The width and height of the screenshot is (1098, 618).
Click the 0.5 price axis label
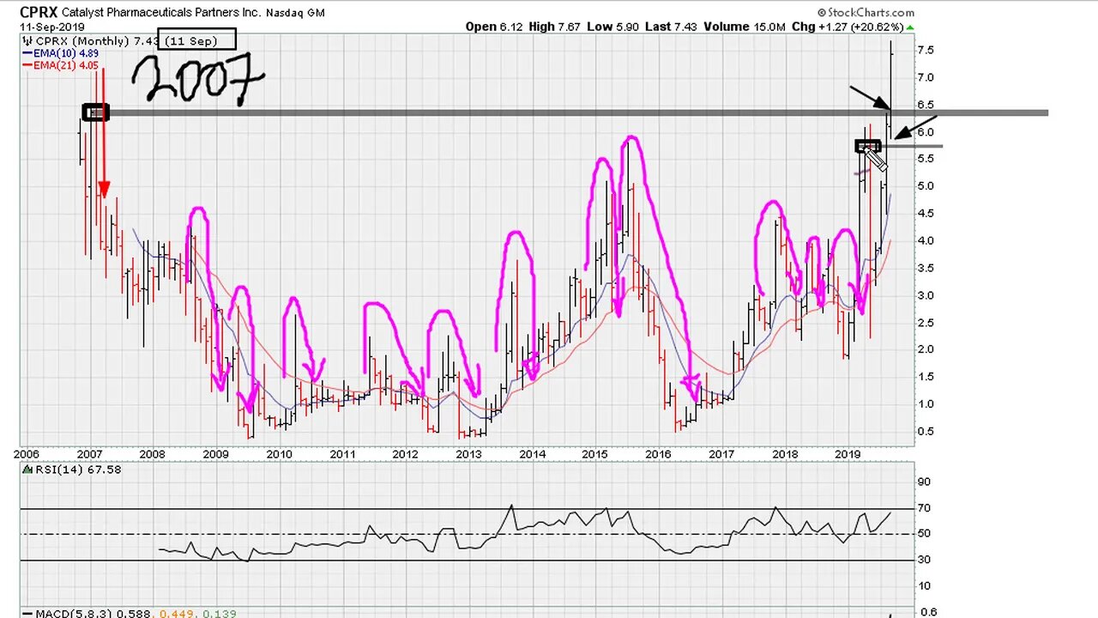pyautogui.click(x=926, y=431)
